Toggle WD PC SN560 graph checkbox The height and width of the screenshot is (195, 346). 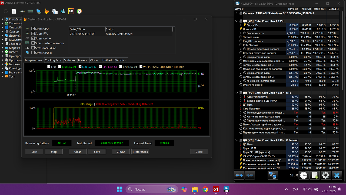141,67
